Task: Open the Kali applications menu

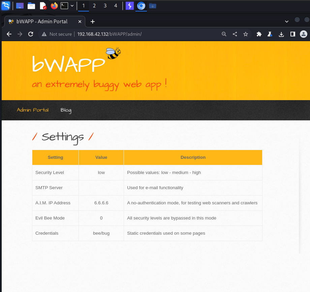Action: pos(6,6)
